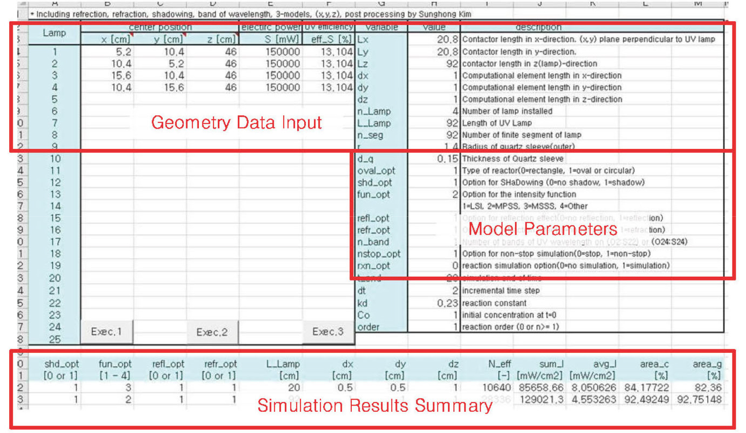Select description 'reaction constant'
746x433 pixels.
pyautogui.click(x=494, y=303)
